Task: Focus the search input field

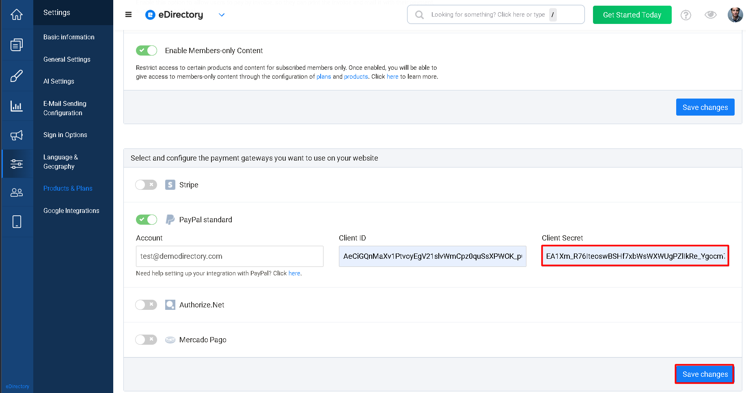Action: (496, 15)
